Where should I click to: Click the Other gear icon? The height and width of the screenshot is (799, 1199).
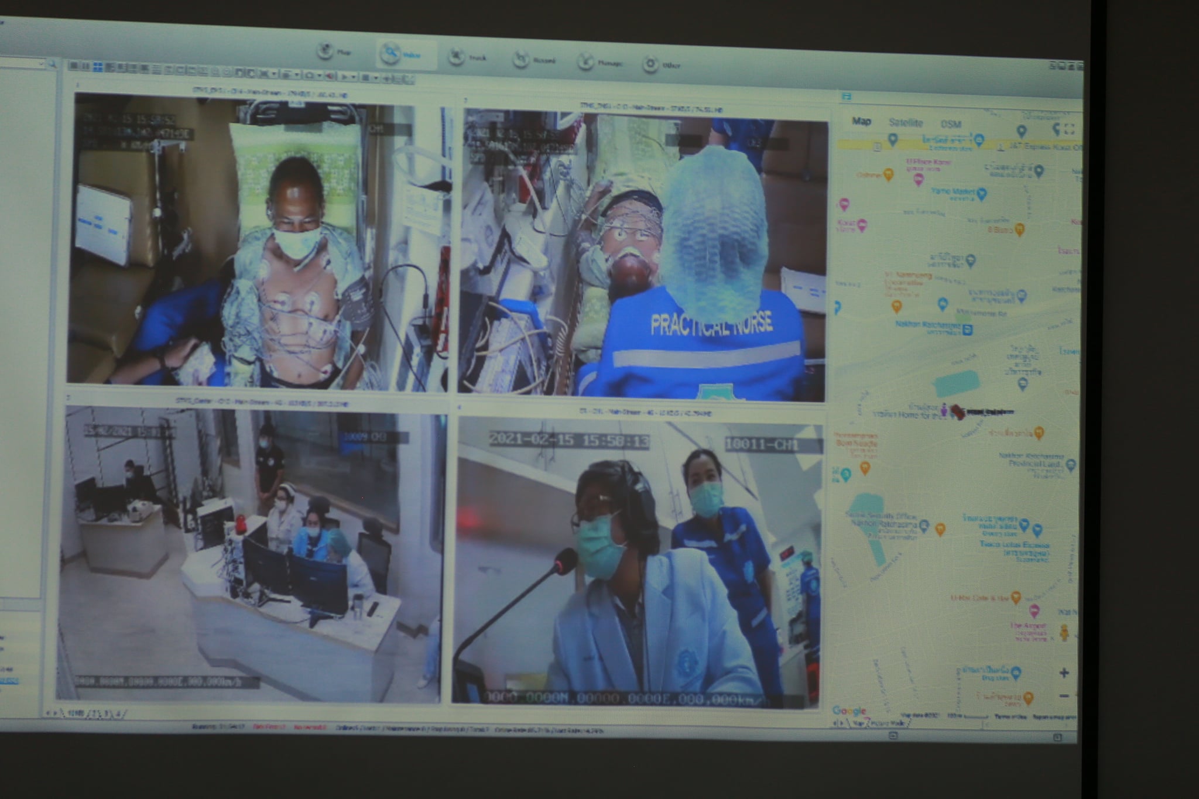point(650,64)
